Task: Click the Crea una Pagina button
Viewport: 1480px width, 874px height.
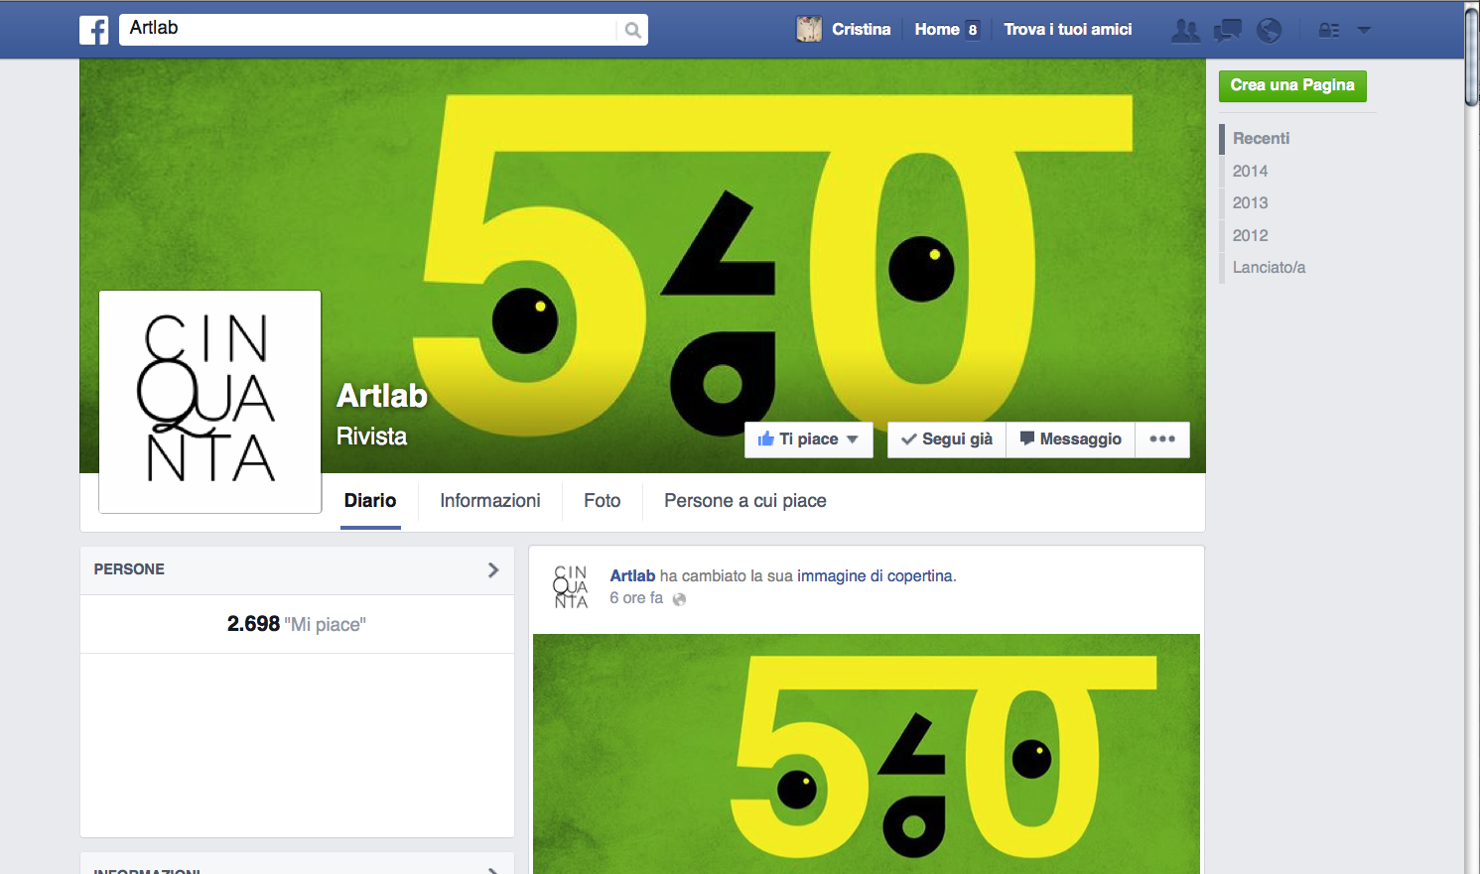Action: [x=1292, y=85]
